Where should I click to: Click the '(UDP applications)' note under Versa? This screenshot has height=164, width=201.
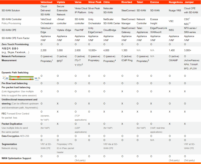coord(81,130)
